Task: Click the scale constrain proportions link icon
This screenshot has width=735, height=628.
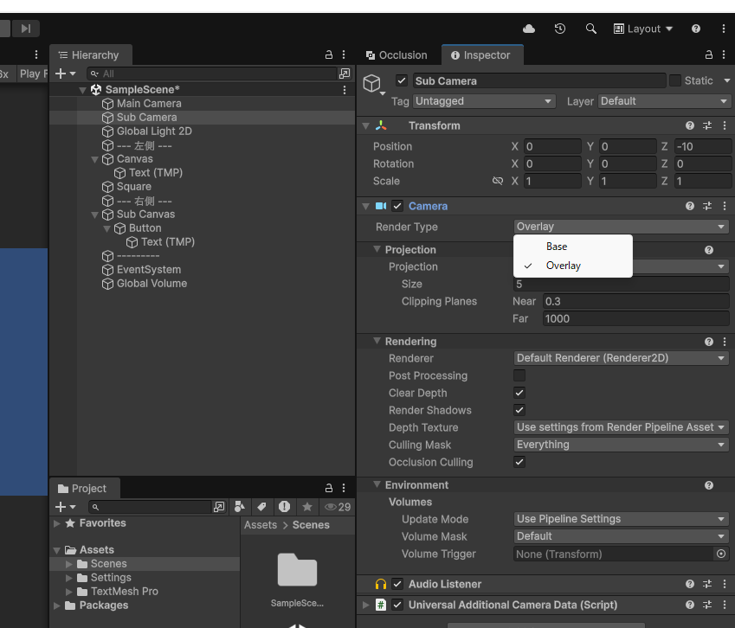Action: tap(498, 181)
